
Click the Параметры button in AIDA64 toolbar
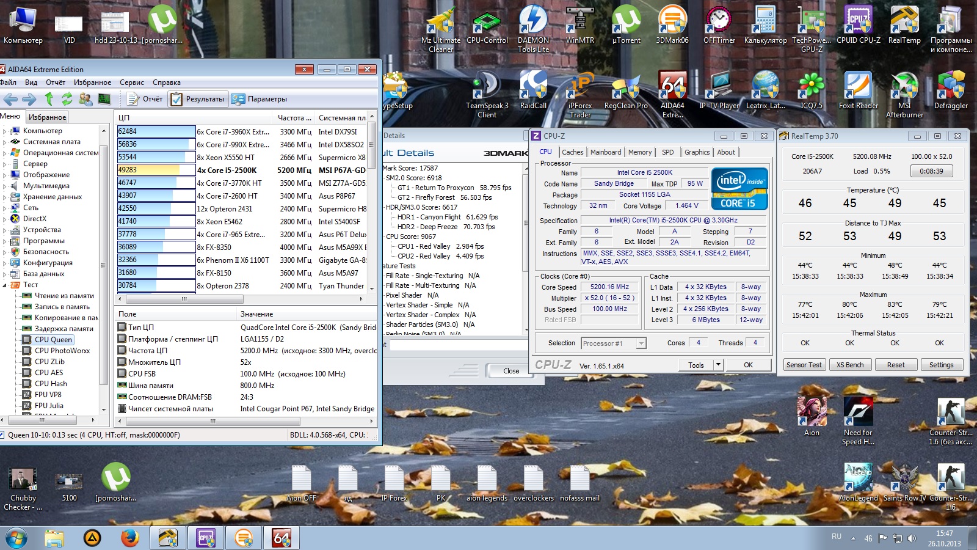[260, 99]
